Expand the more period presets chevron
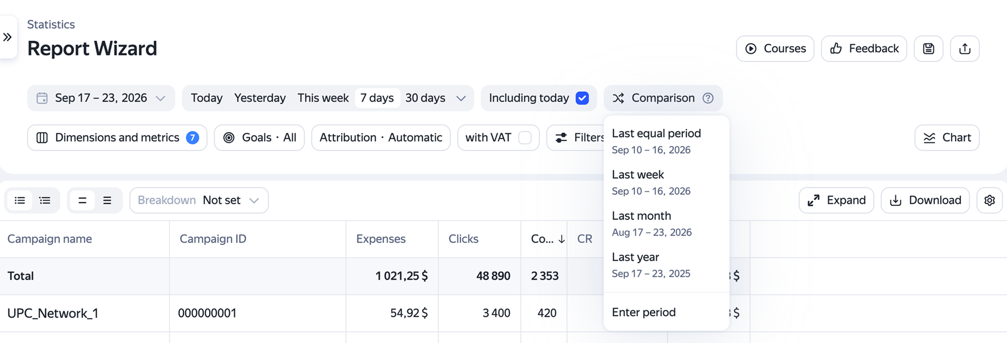Viewport: 1007px width, 343px height. pos(461,98)
